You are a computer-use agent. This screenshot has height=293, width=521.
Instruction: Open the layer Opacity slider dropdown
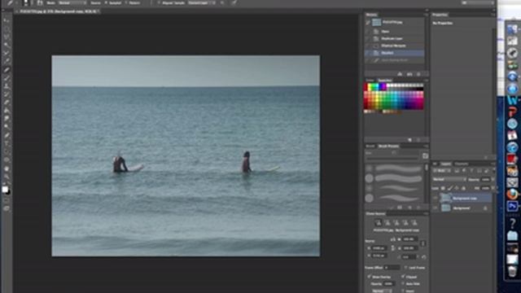(493, 179)
